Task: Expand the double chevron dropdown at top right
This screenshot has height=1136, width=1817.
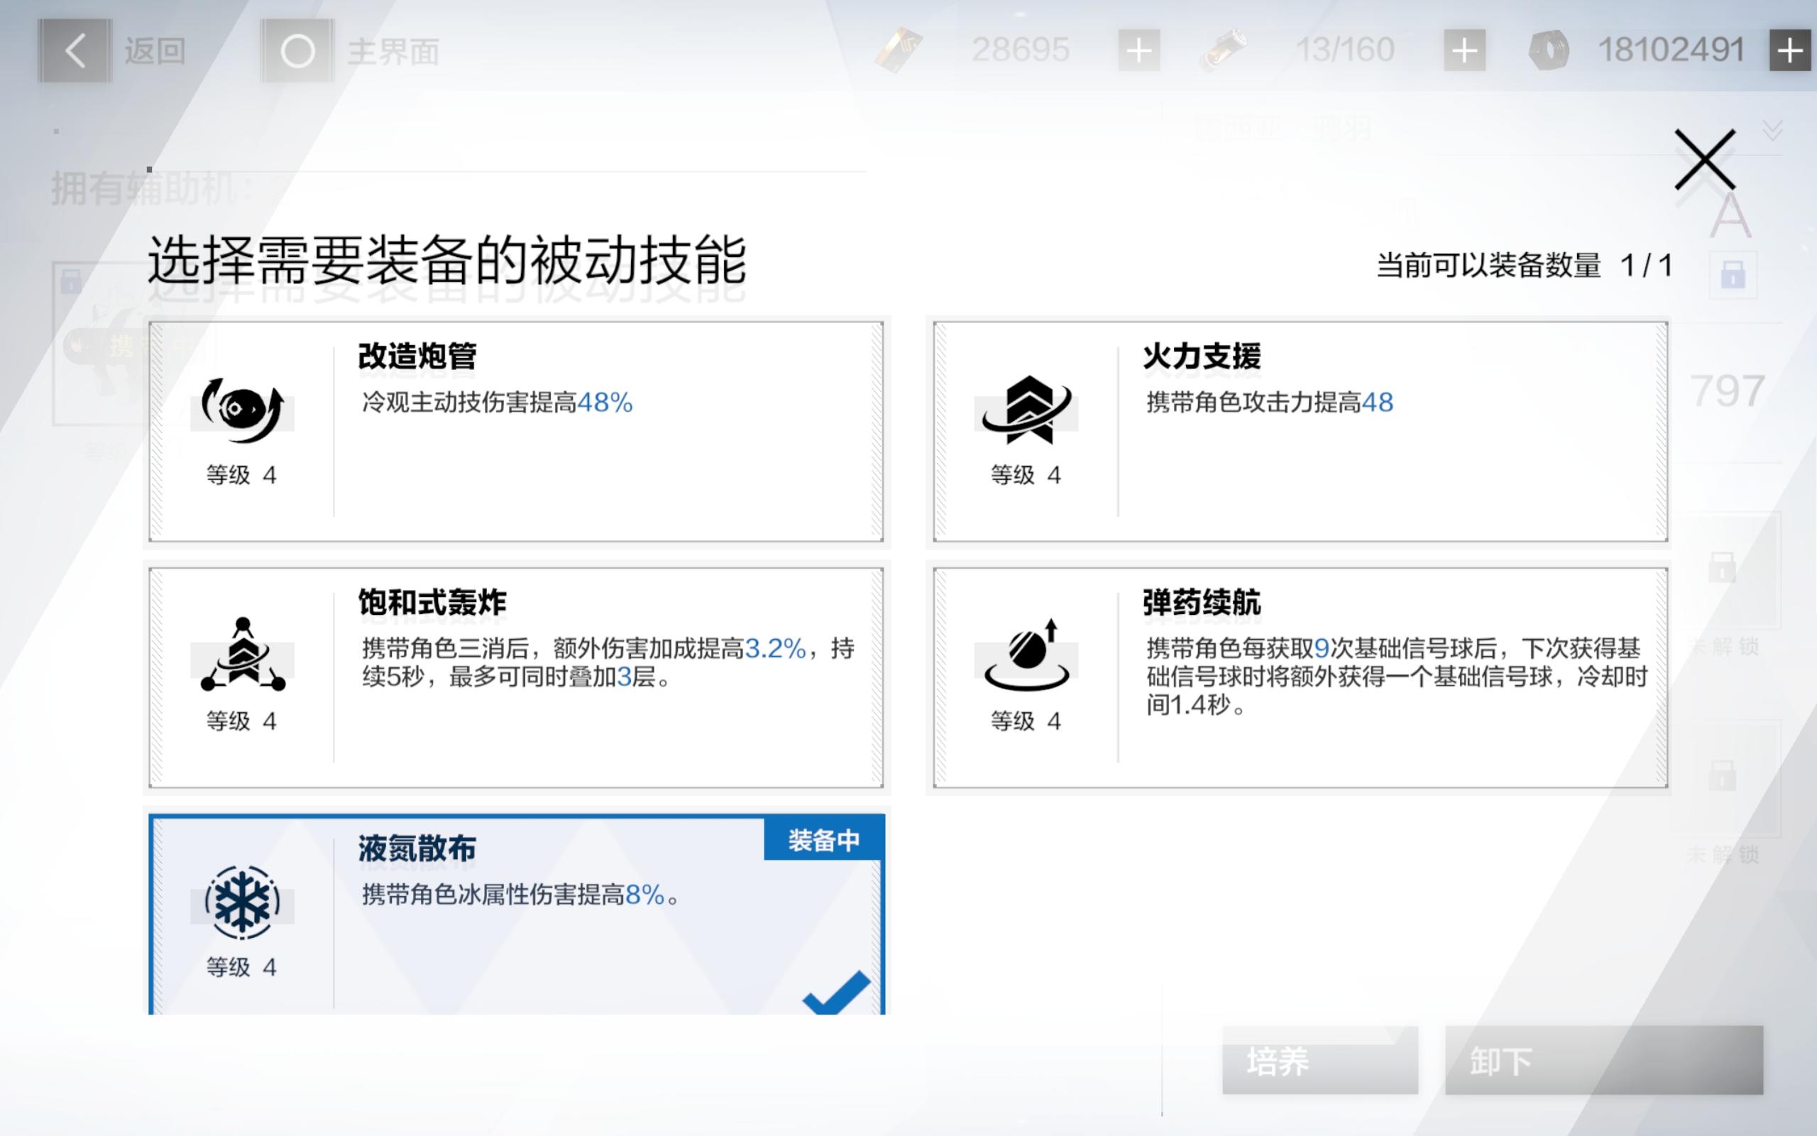Action: click(1773, 131)
